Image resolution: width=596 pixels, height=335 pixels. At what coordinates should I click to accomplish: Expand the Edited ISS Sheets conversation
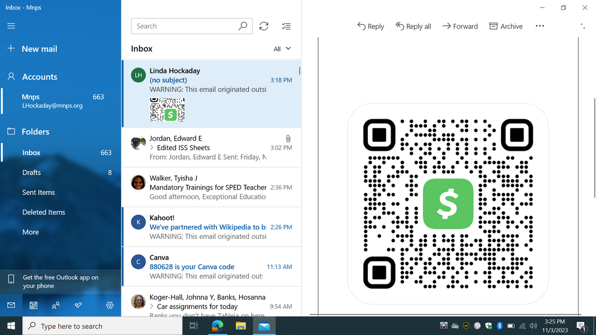pos(152,148)
